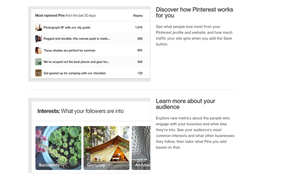Click the 1,018 repins count
The height and width of the screenshot is (175, 290).
[x=139, y=27]
